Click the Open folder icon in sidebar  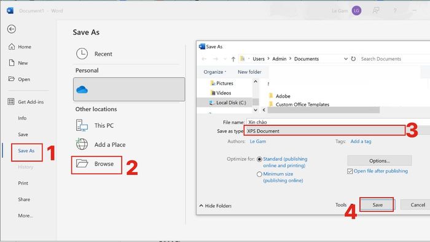pyautogui.click(x=12, y=79)
